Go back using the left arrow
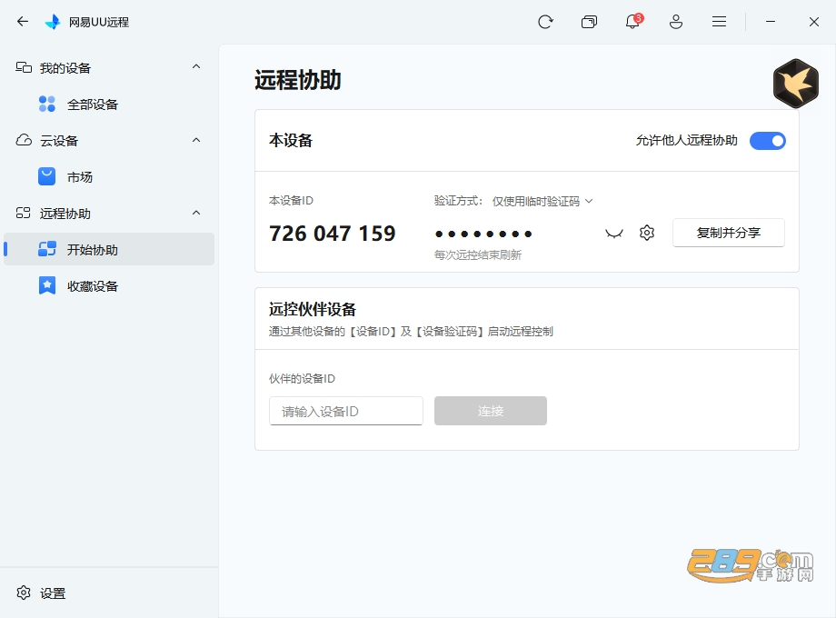 (x=23, y=21)
